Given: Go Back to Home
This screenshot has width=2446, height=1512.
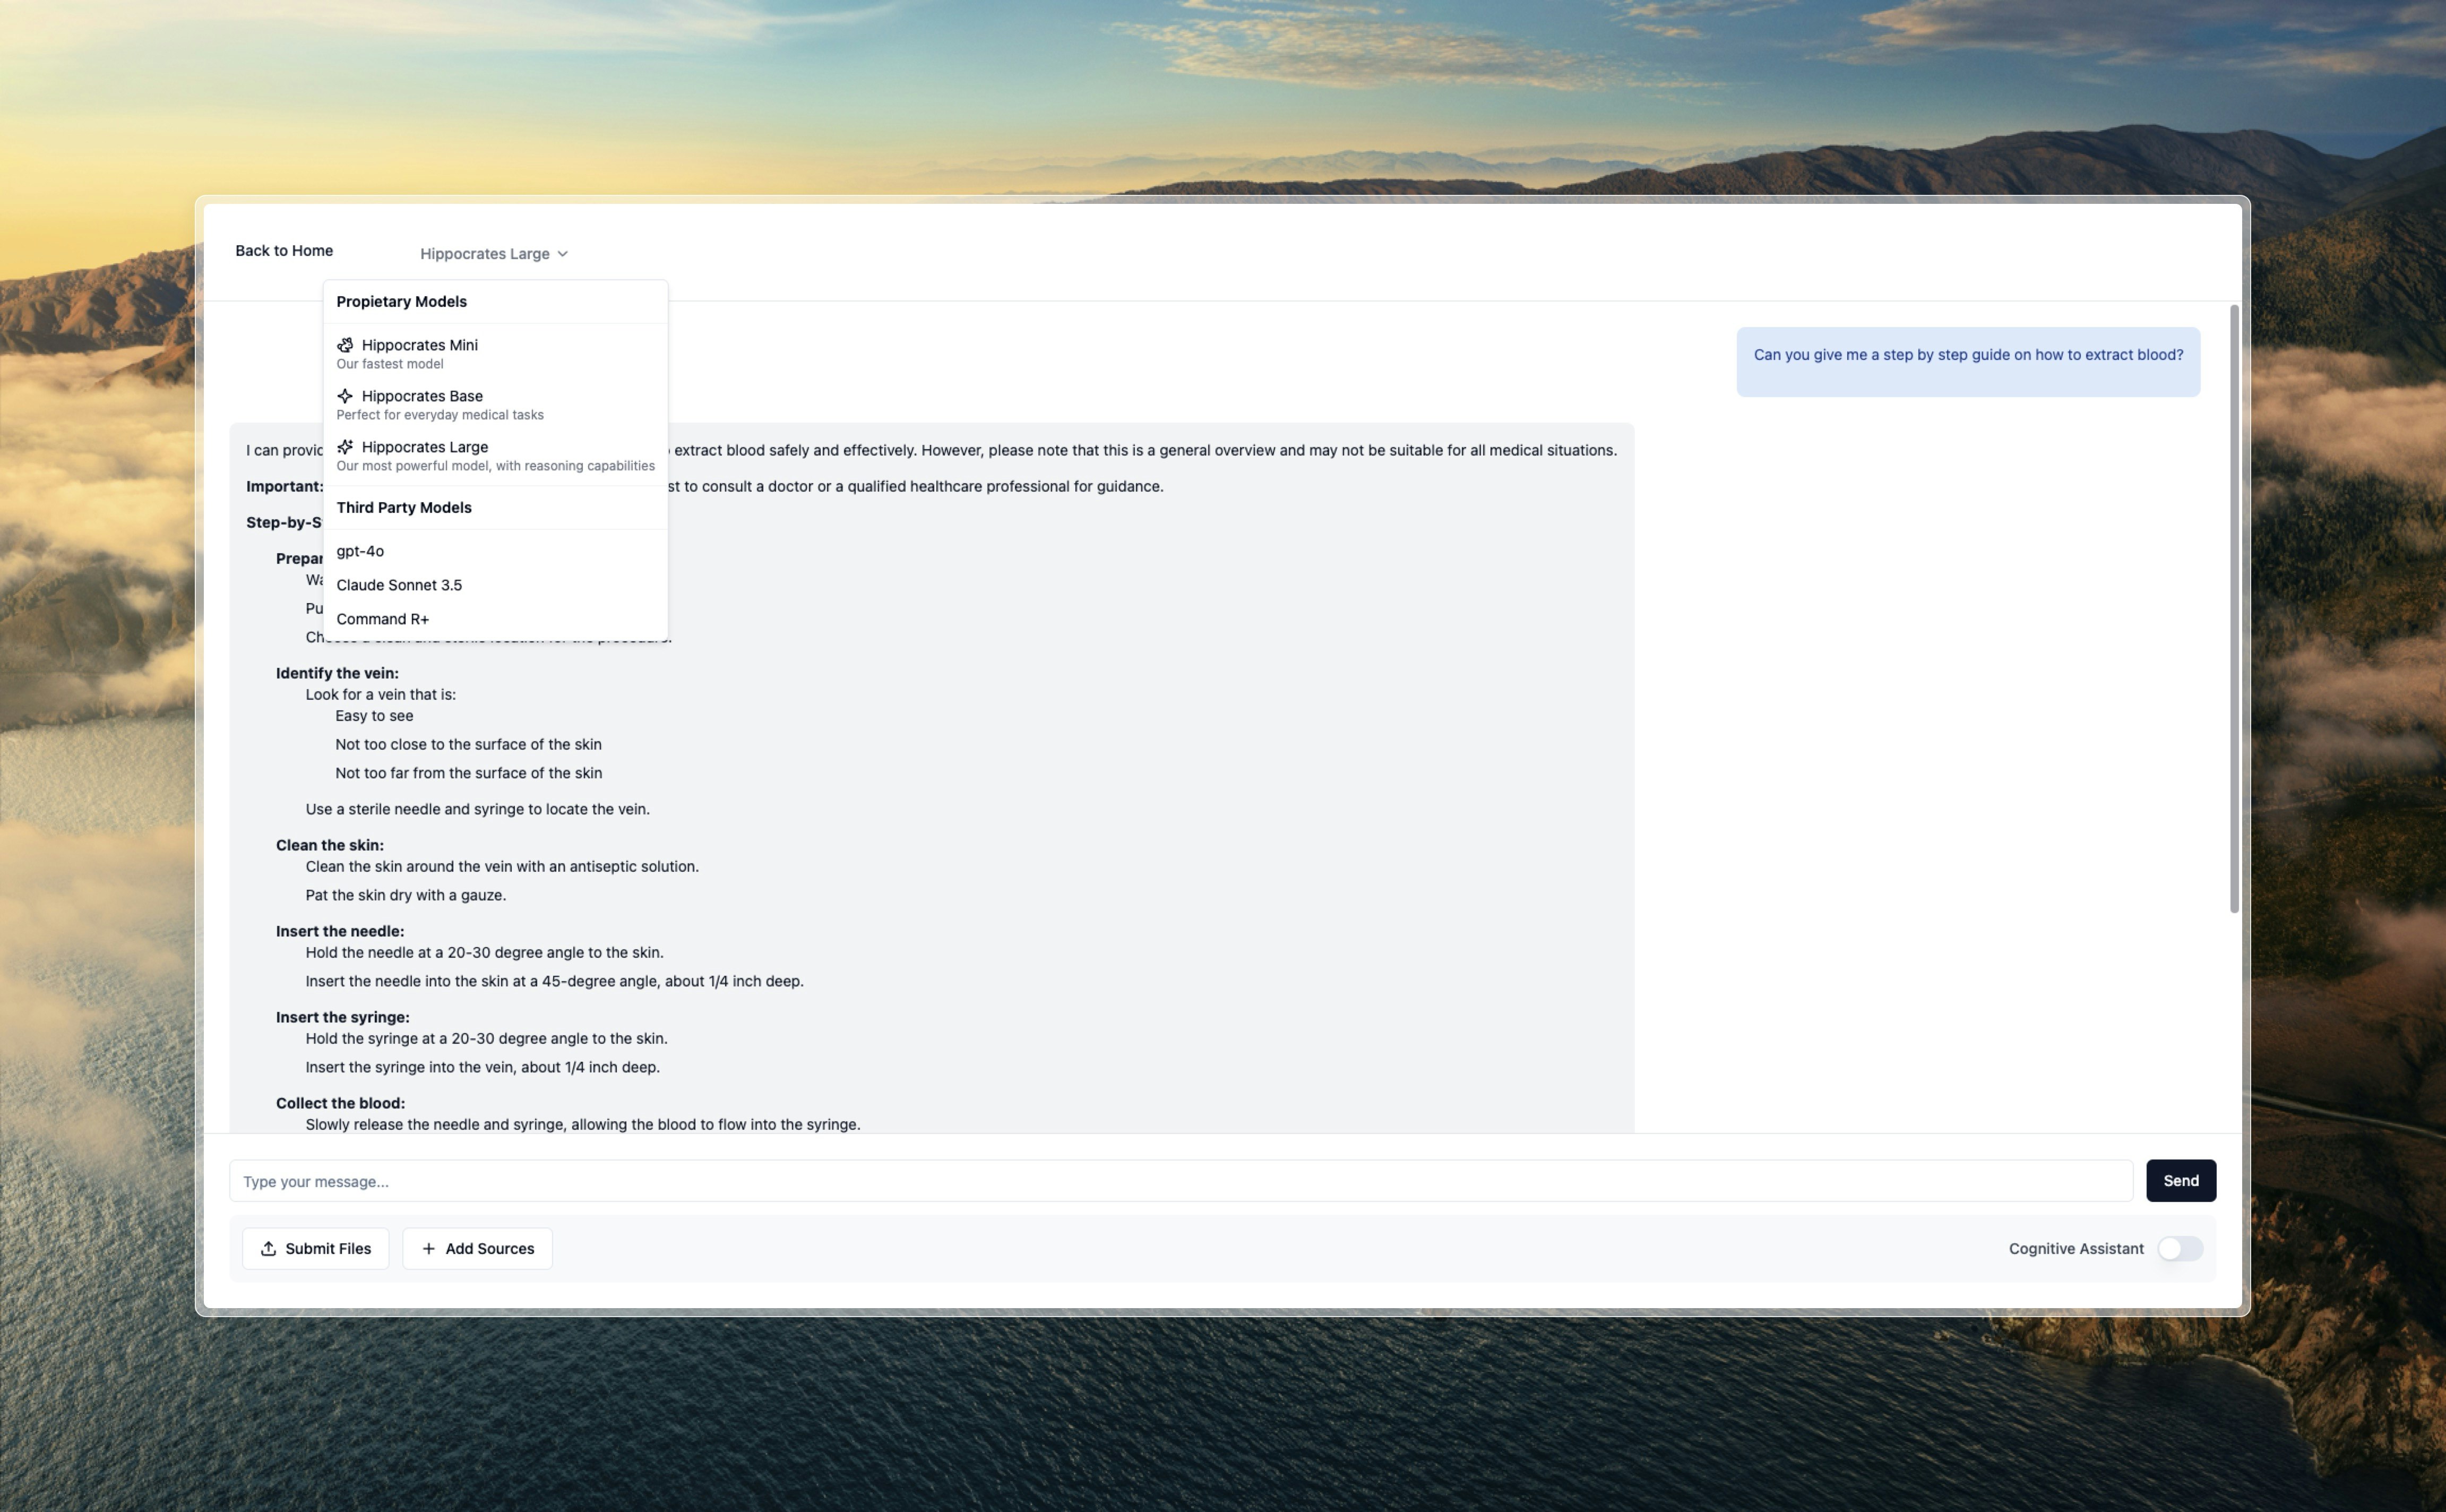Looking at the screenshot, I should pos(284,251).
